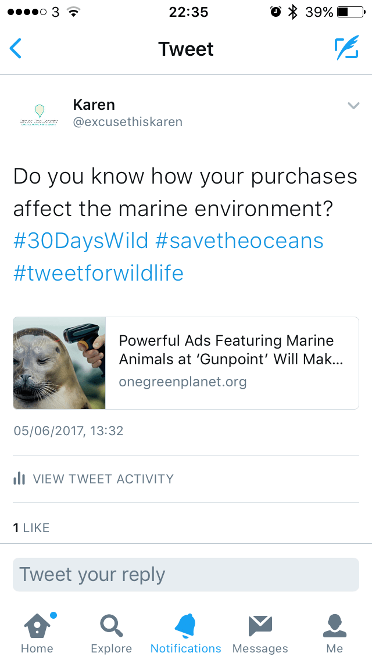Tap VIEW TWEET ACTIVITY
Screen dimensions: 372x660
tap(103, 479)
